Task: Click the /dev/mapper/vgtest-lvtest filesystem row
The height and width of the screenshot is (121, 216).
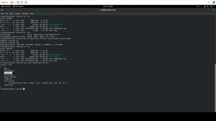Action: [27, 37]
